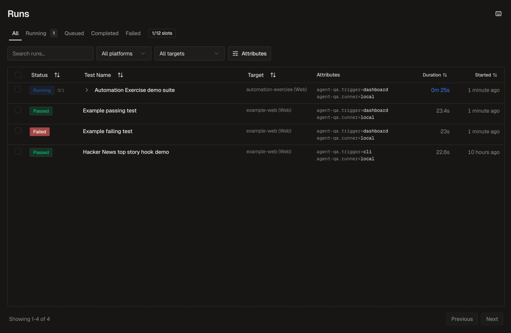Click the agent-qa.trigger=cli attribute
Screen dimensions: 511x333
pos(344,152)
